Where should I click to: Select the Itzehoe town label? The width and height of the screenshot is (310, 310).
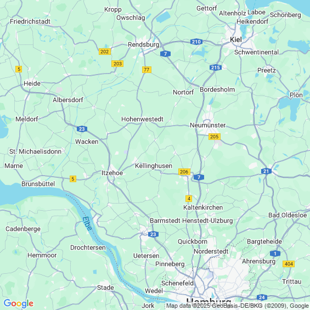click(x=112, y=173)
